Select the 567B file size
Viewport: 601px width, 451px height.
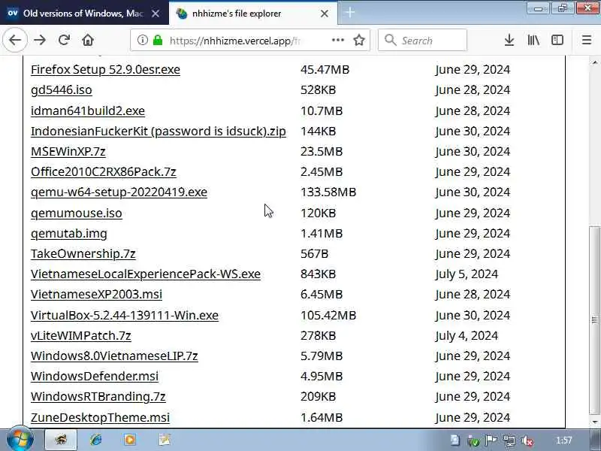click(x=314, y=254)
